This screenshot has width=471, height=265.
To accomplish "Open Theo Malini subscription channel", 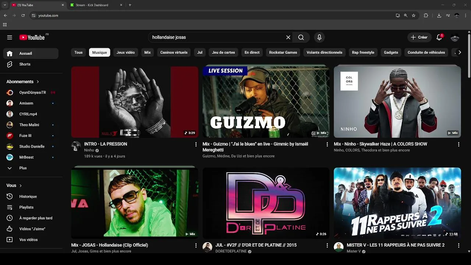I will [31, 125].
